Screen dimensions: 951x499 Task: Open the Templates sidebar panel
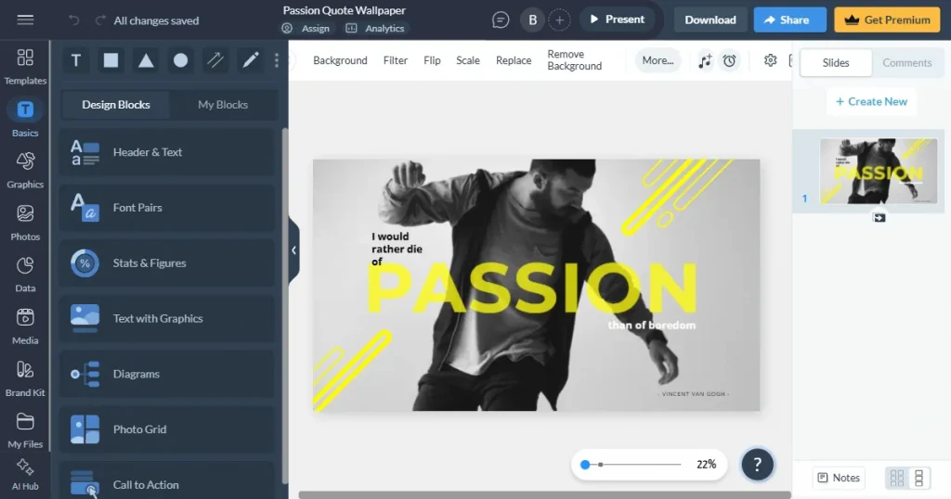point(25,67)
